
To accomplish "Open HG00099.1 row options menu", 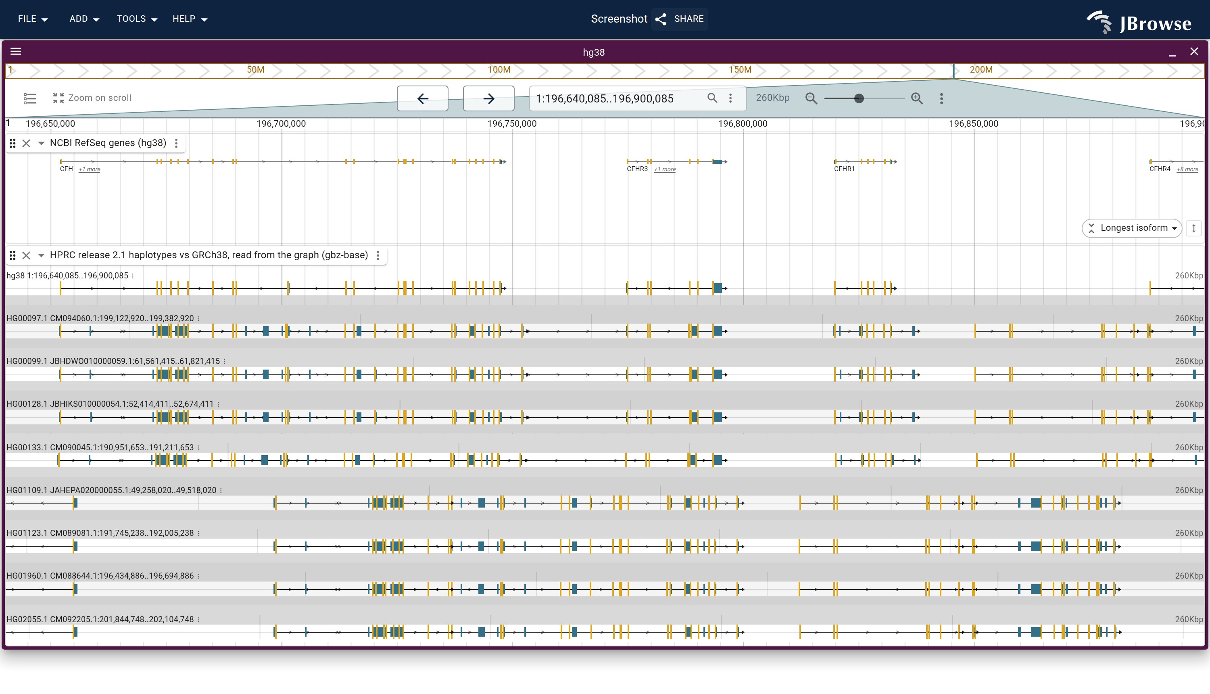I will (224, 361).
